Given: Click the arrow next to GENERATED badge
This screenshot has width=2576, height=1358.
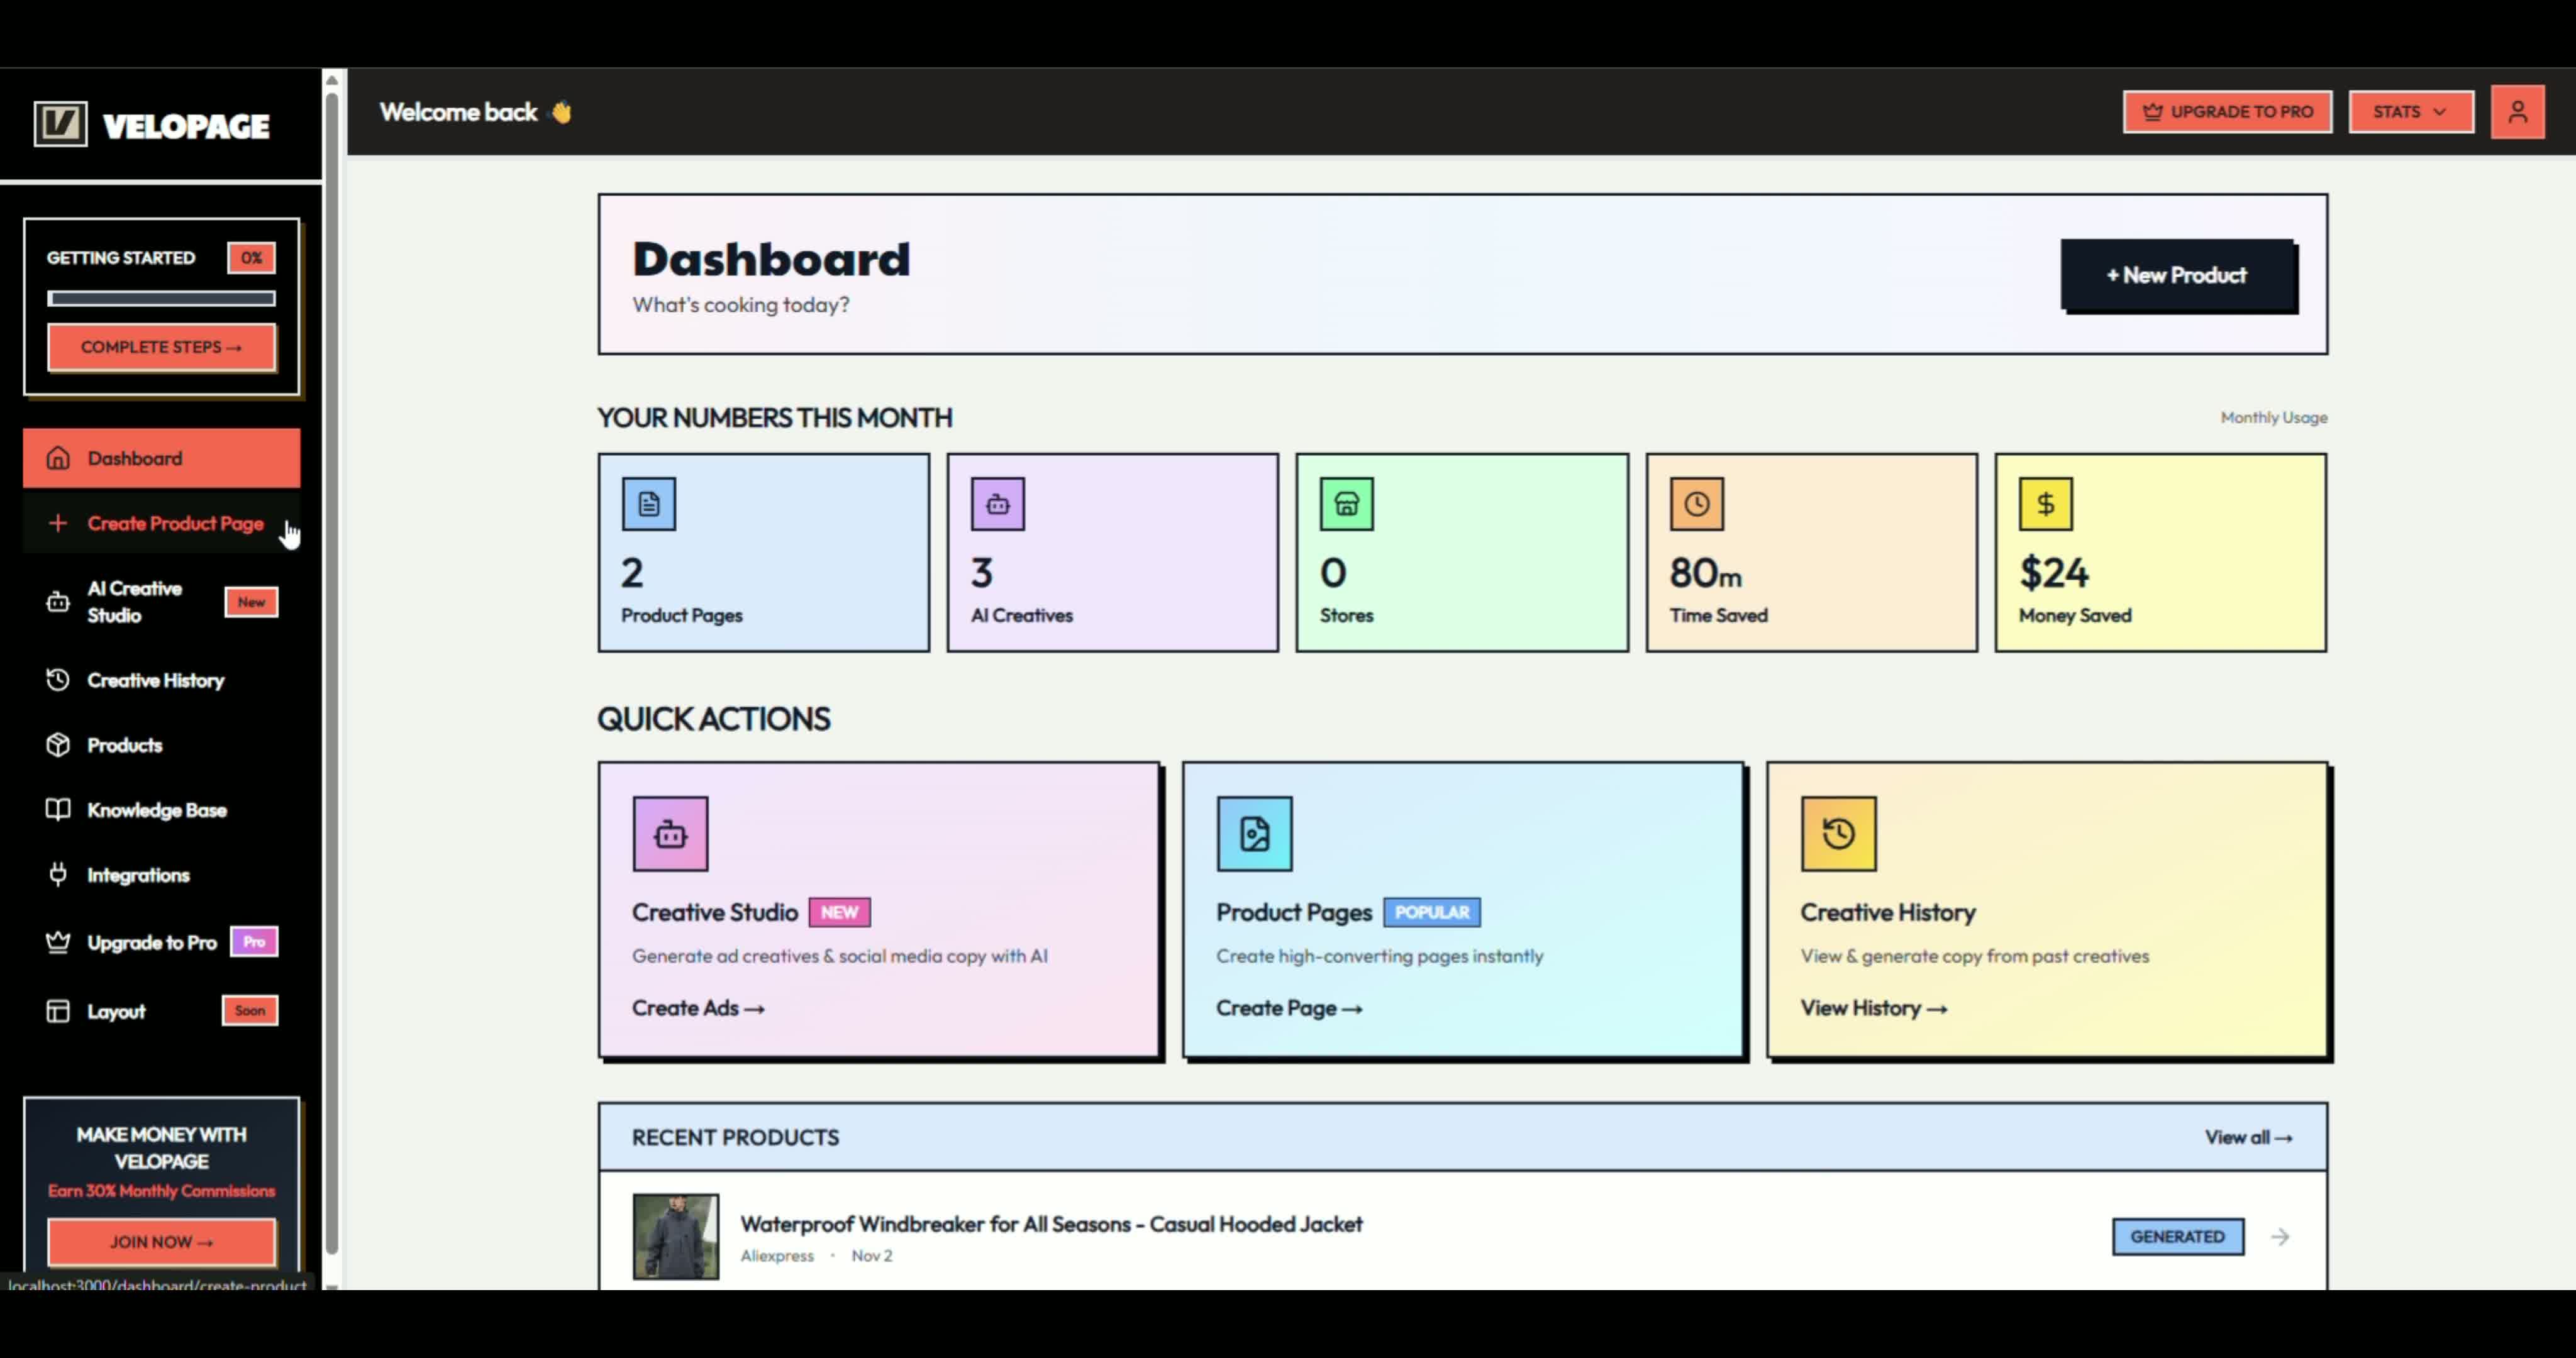Looking at the screenshot, I should 2280,1237.
